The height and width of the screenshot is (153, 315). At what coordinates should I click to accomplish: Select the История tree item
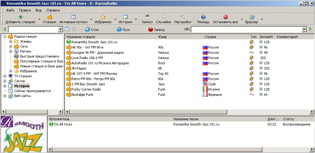pyautogui.click(x=22, y=86)
